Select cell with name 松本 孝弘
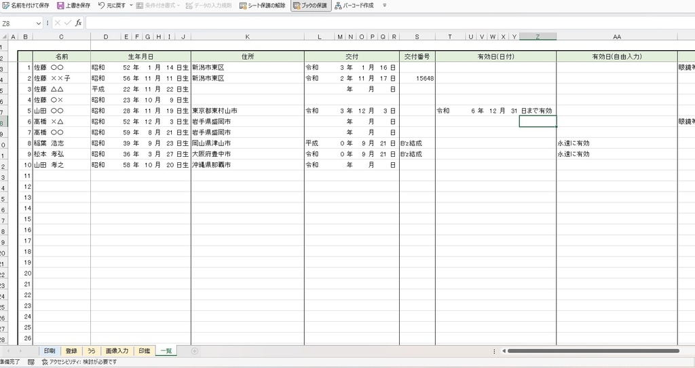 [x=62, y=154]
